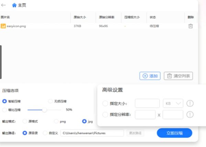
Task: Click info icon next to 指定大小
Action: (190, 103)
